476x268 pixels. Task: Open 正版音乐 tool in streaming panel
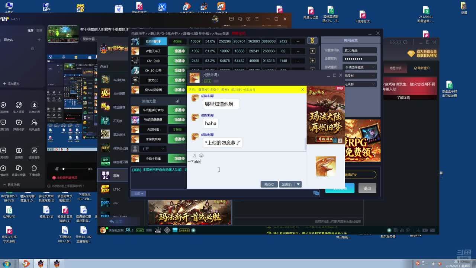click(34, 153)
